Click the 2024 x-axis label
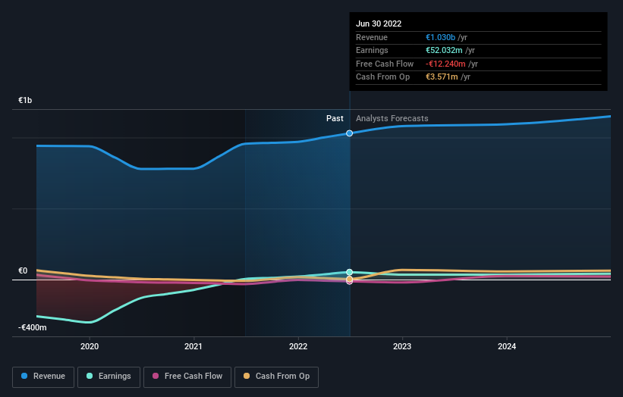This screenshot has width=623, height=397. 507,347
